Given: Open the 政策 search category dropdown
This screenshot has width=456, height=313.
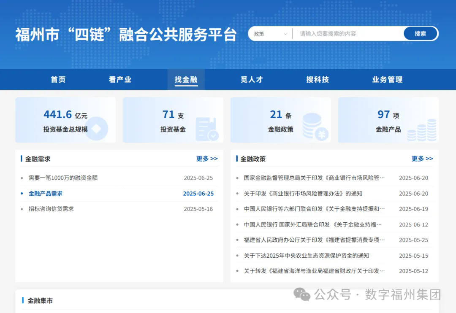Looking at the screenshot, I should coord(270,34).
